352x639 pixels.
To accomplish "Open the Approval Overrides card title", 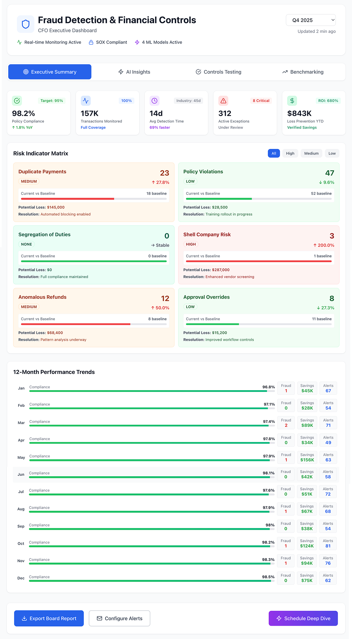I will 207,297.
